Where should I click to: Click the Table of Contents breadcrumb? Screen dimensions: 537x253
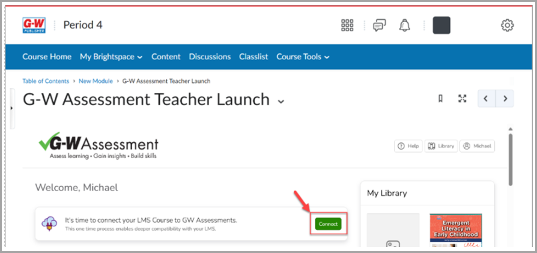point(46,81)
